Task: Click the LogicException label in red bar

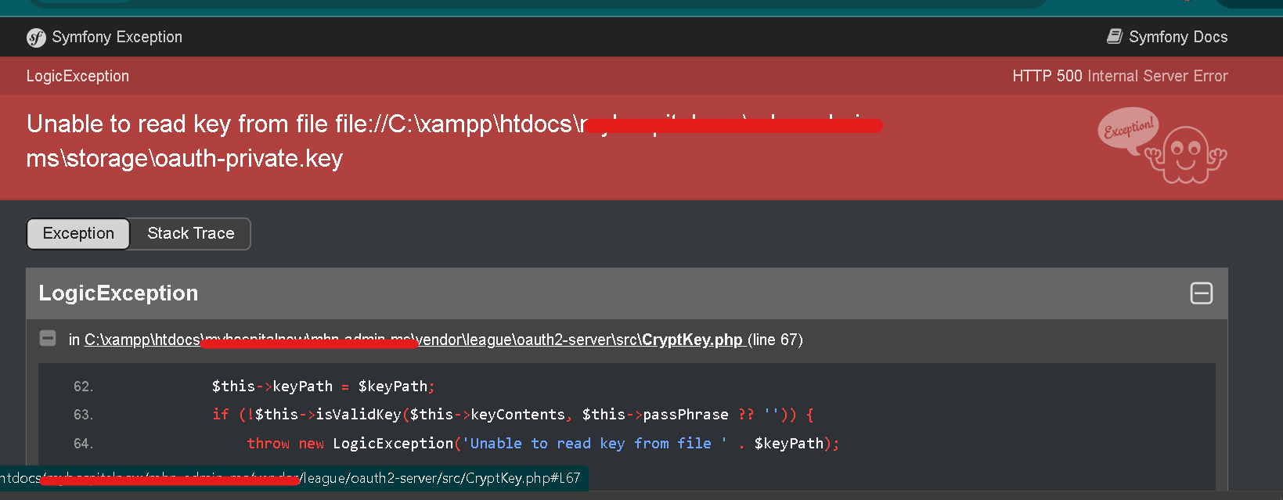Action: tap(77, 76)
